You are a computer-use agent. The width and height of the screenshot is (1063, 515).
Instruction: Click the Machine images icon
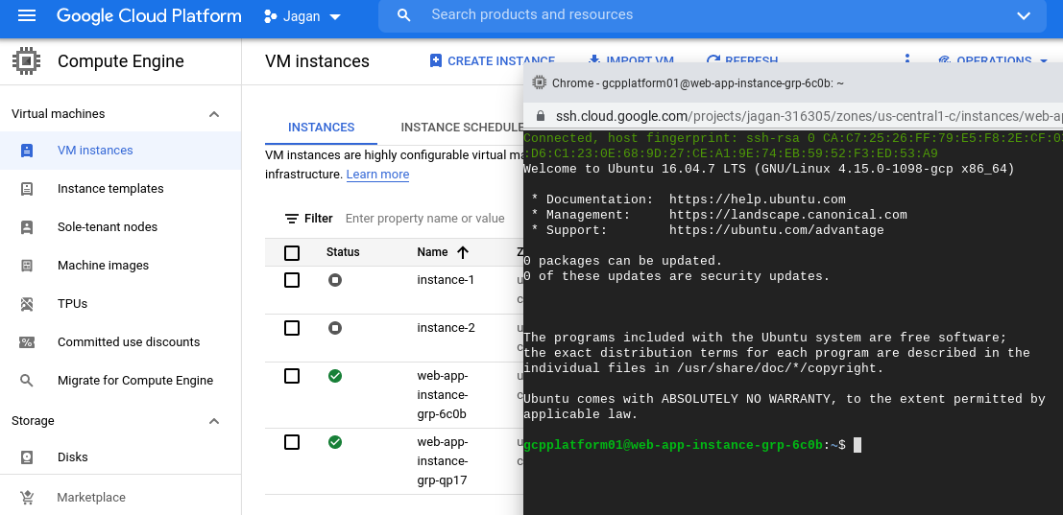click(27, 266)
